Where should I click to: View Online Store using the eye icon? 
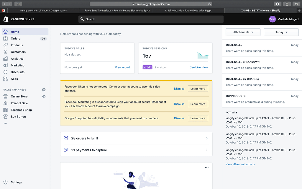44,96
